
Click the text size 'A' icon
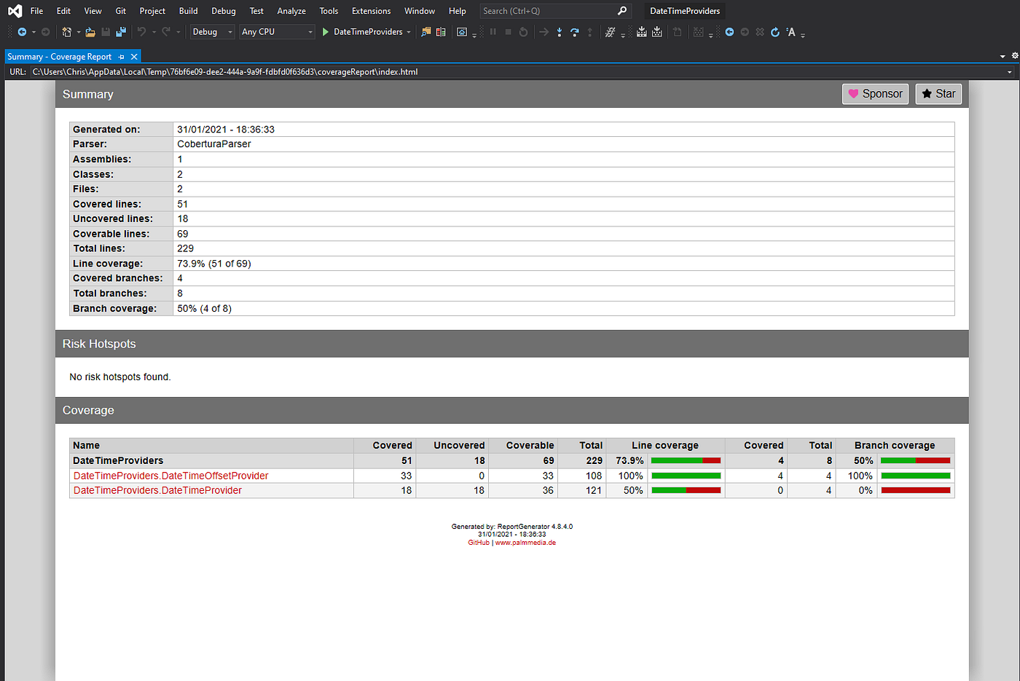coord(790,32)
